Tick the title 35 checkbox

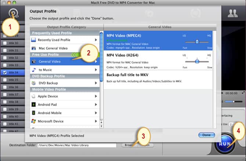[5, 80]
